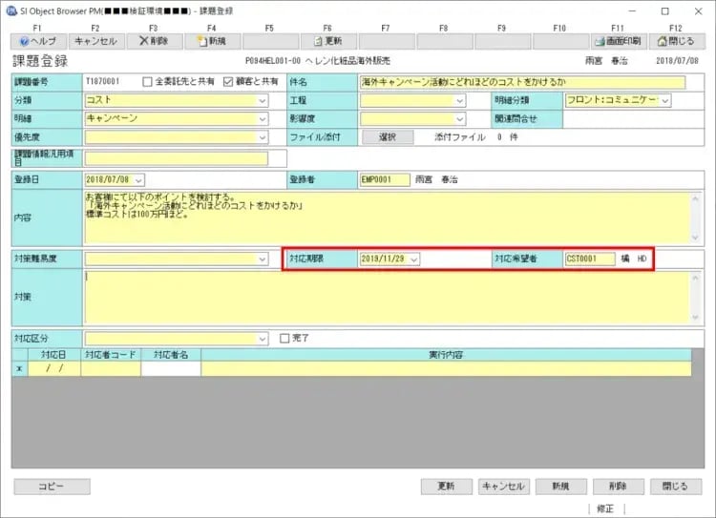This screenshot has width=716, height=518.
Task: Click the 更新 update toolbar button
Action: pyautogui.click(x=327, y=41)
